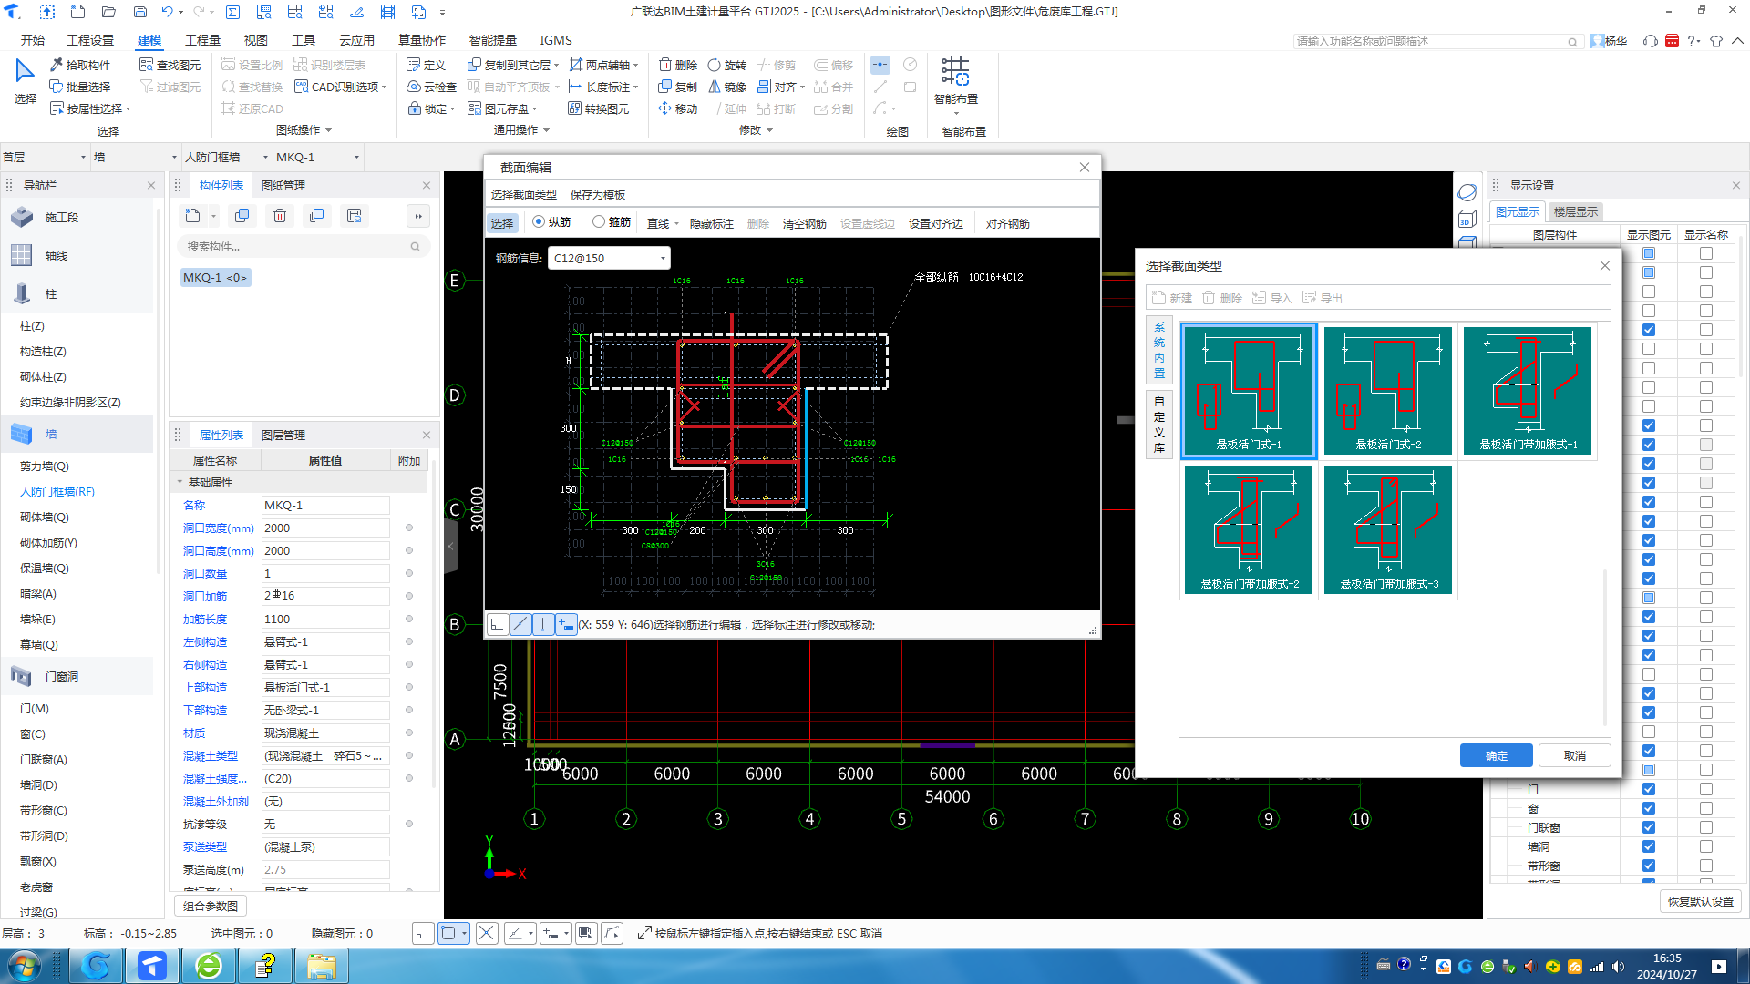Open the file explorer folder on taskbar

(321, 966)
